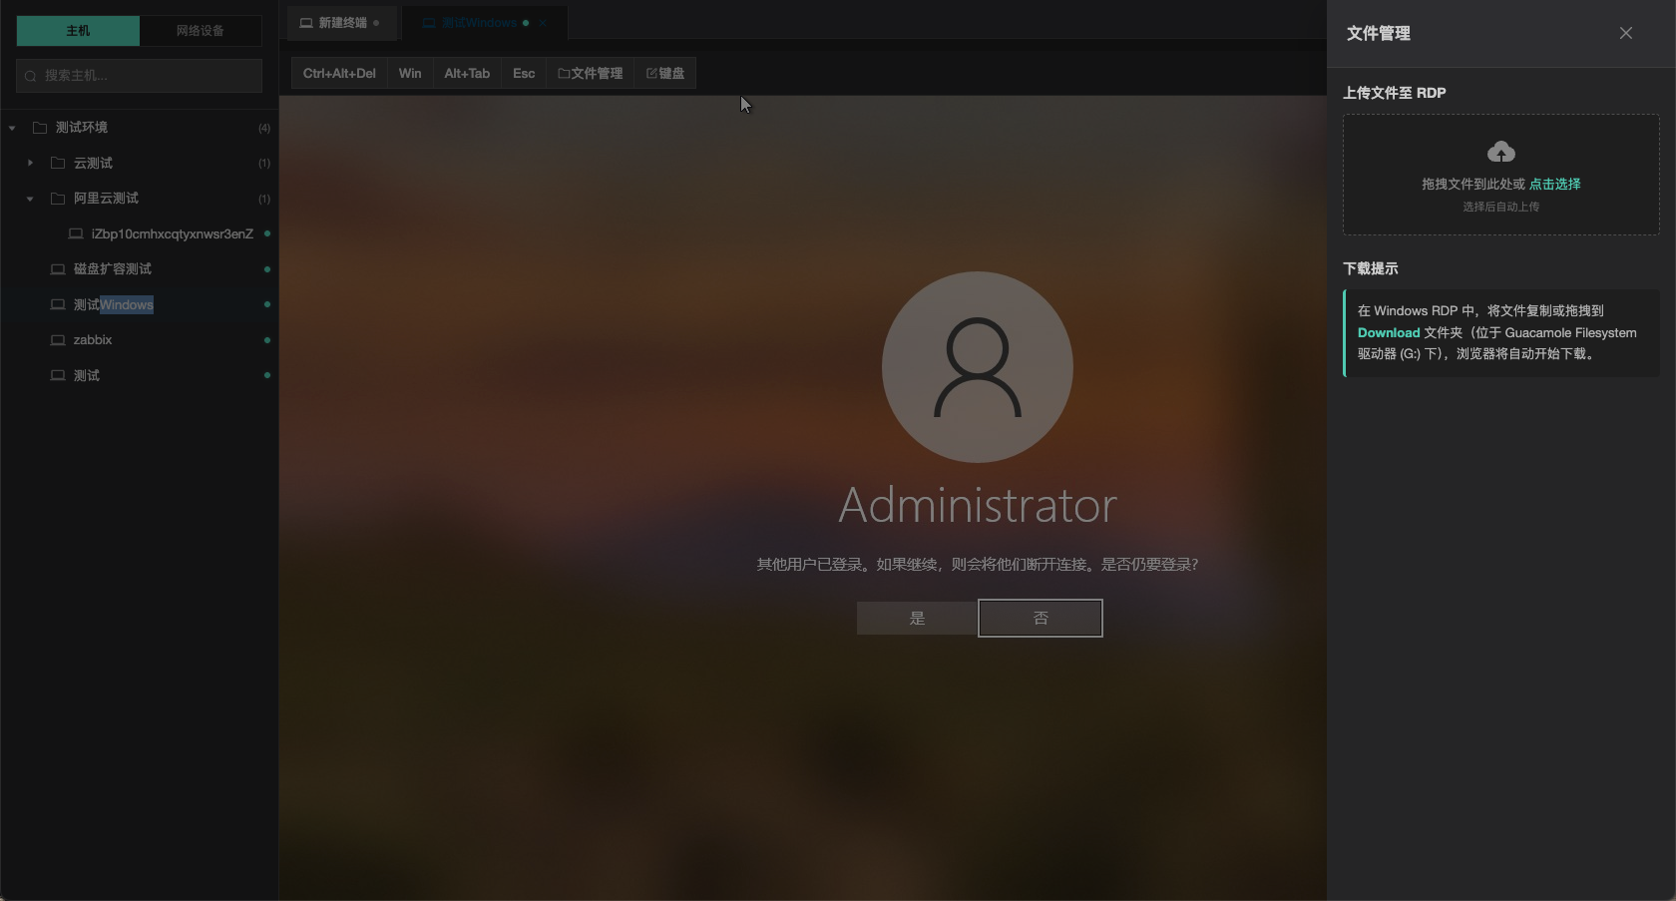Click the status dot of zabbix

(x=267, y=340)
